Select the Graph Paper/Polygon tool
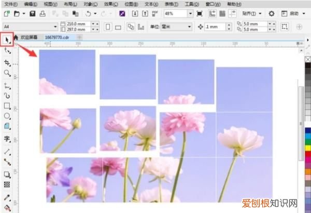This screenshot has height=213, width=311. click(7, 126)
